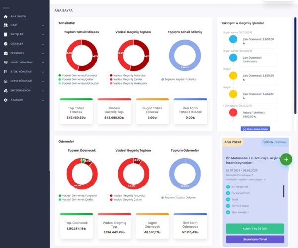Open the Giderler menu item
This screenshot has width=298, height=248.
tap(25, 44)
